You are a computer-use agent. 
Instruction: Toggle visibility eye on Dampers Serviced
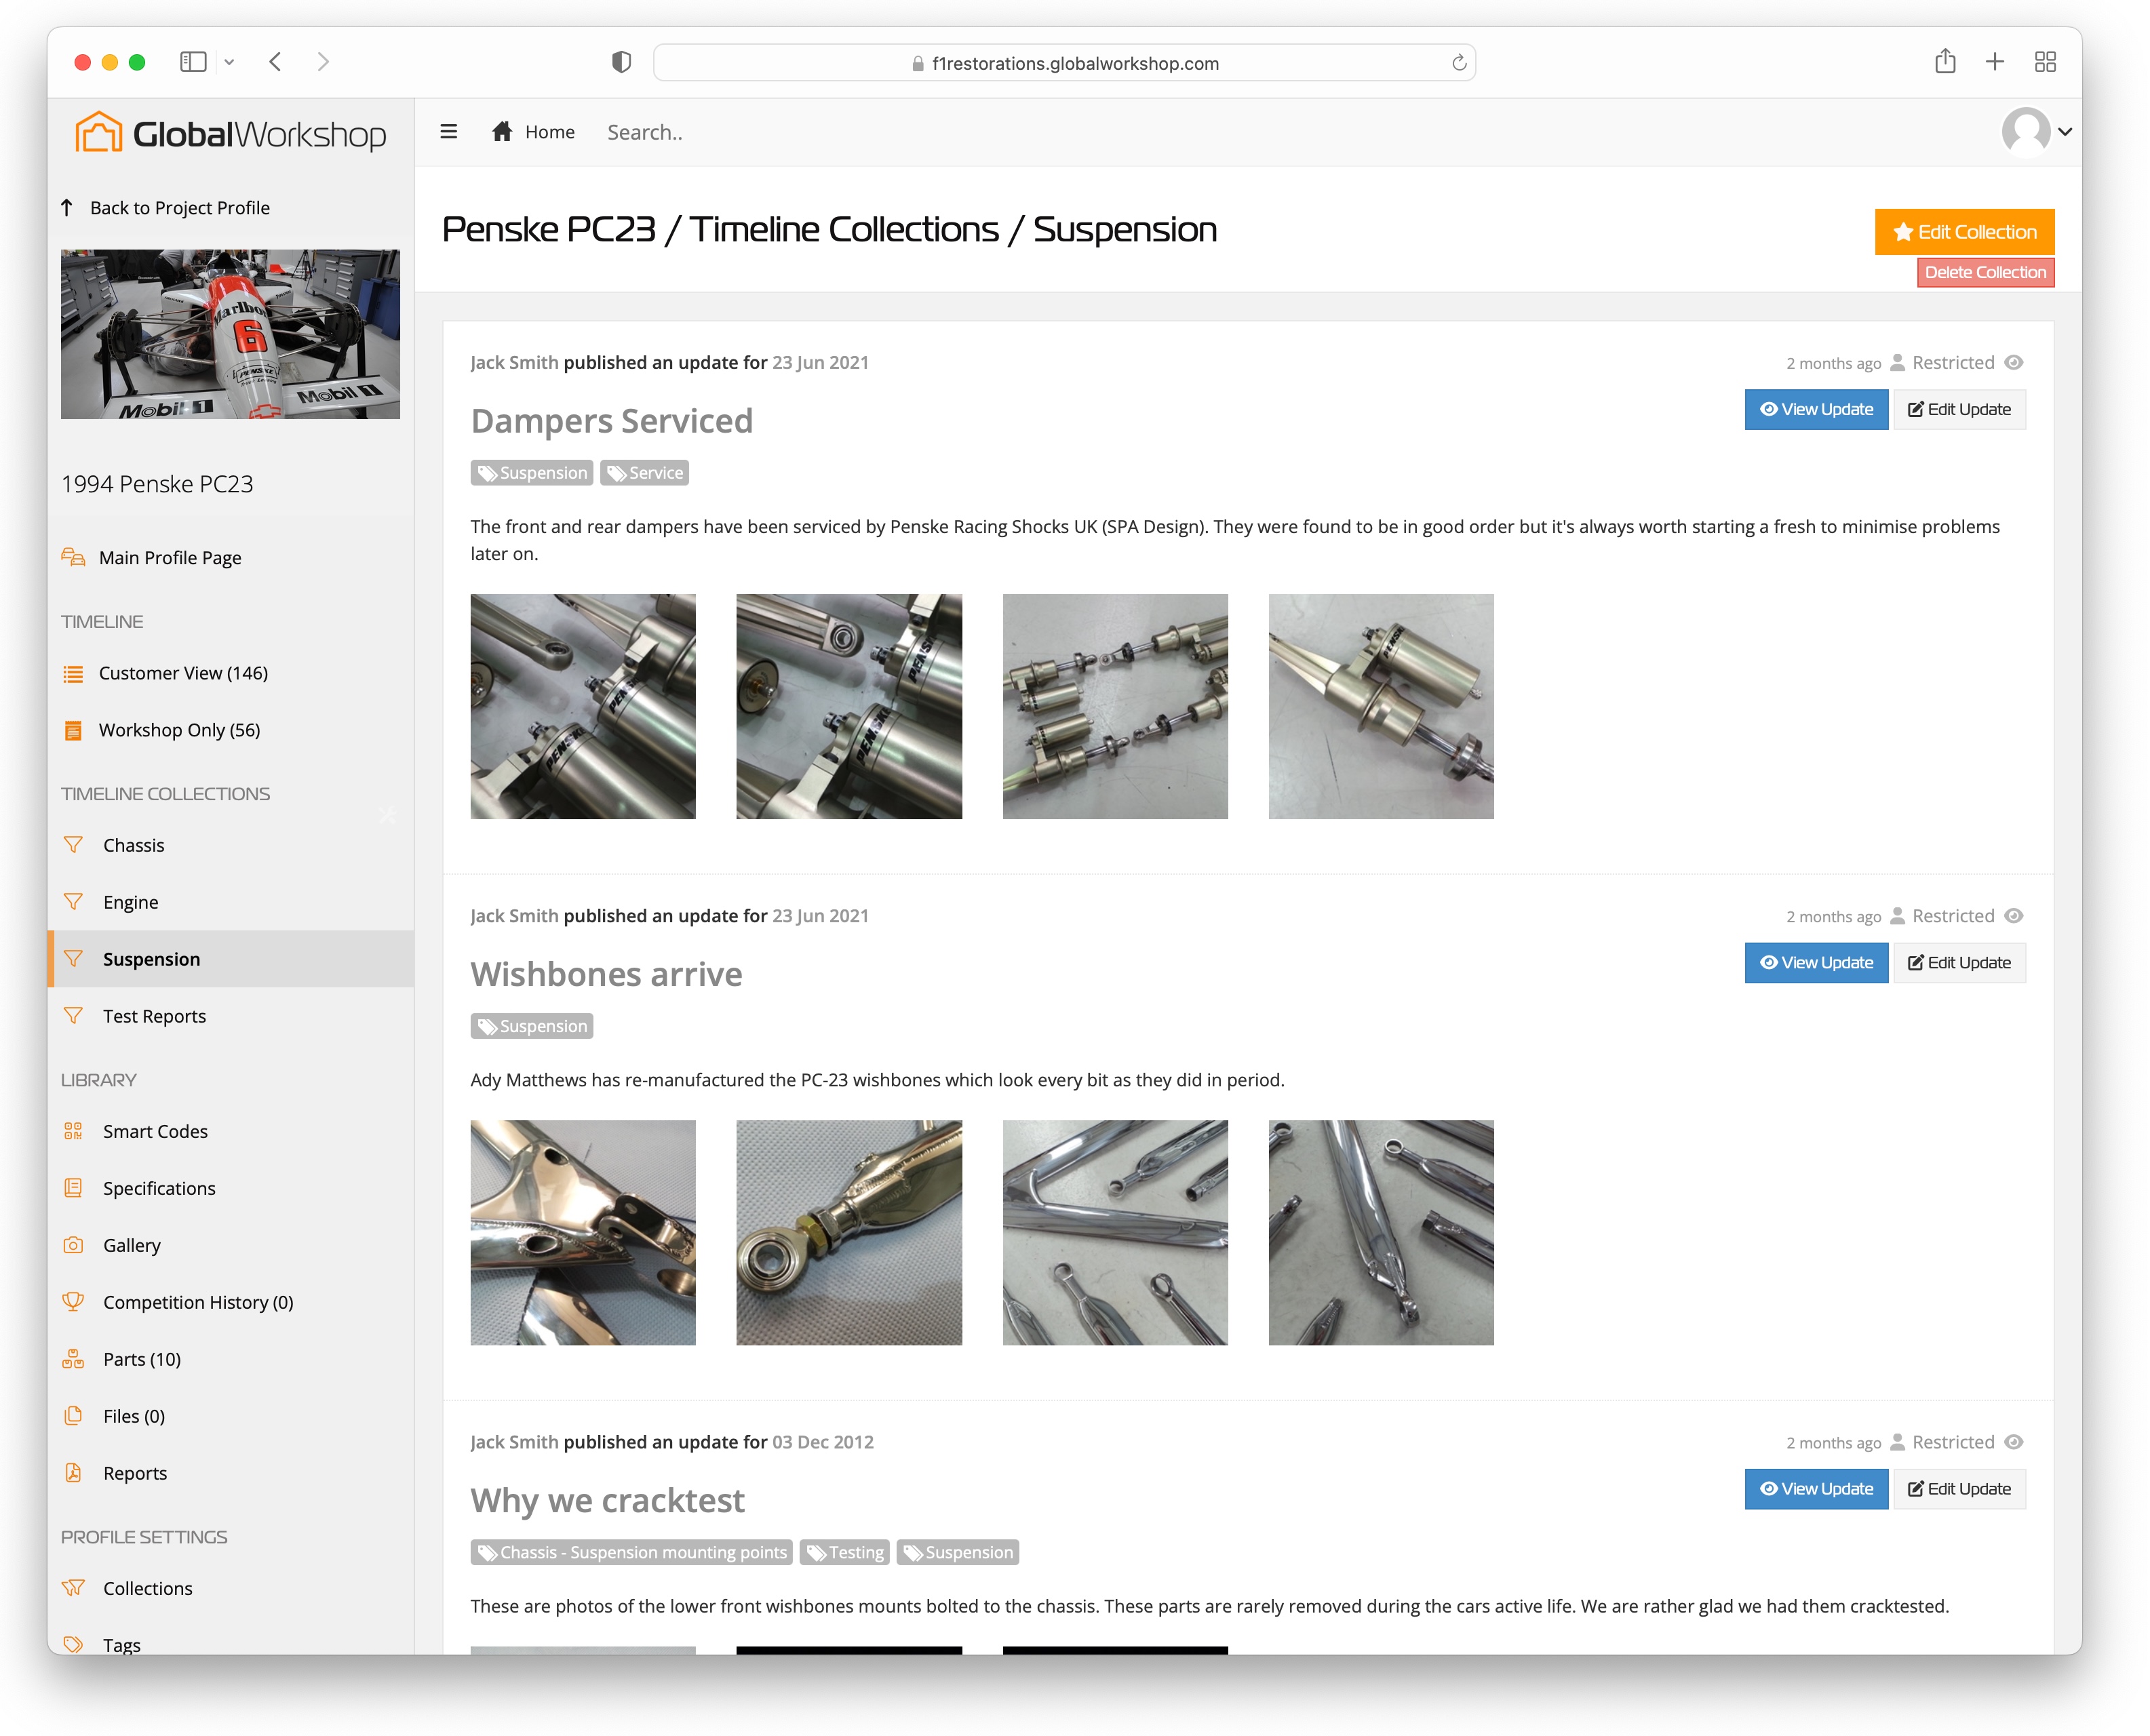pyautogui.click(x=2014, y=362)
